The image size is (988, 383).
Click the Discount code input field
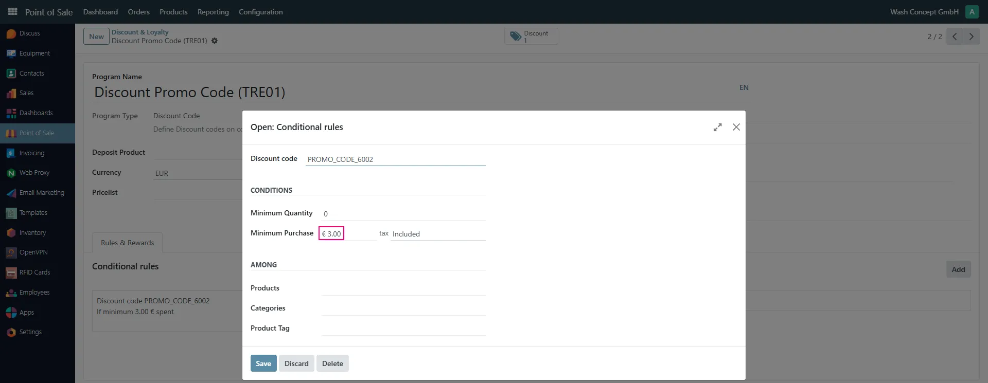tap(396, 159)
